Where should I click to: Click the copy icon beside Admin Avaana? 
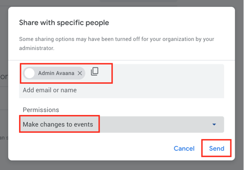pyautogui.click(x=95, y=71)
